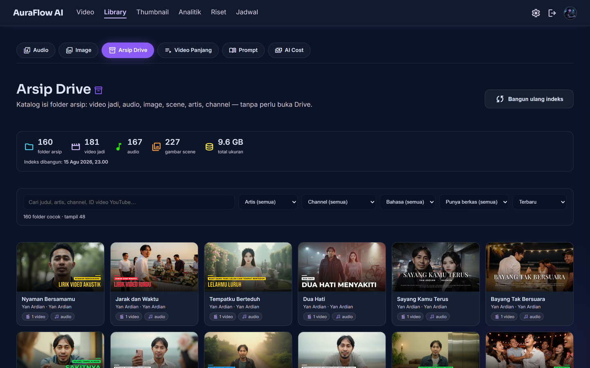Open the Bayang Tak Bersuara thumbnail

coord(529,267)
